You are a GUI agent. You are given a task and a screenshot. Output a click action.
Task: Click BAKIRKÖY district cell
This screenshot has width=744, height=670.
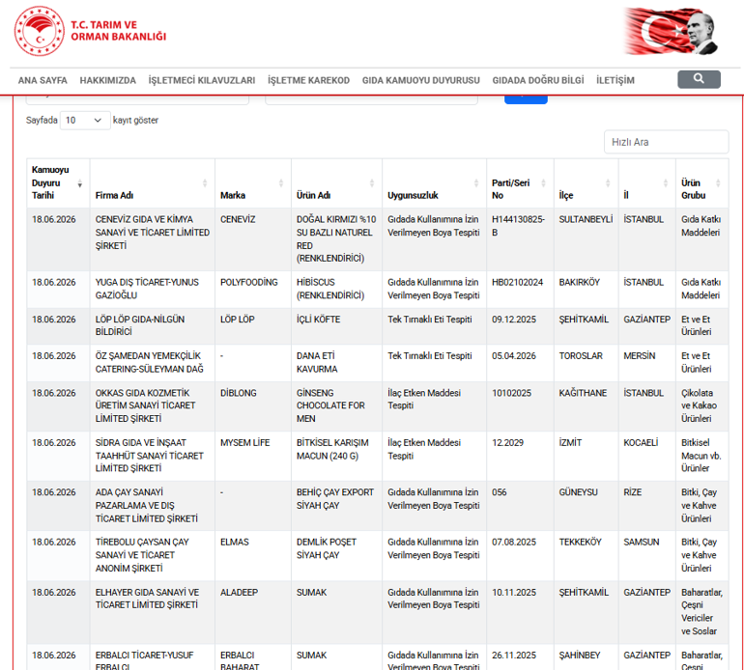[586, 289]
